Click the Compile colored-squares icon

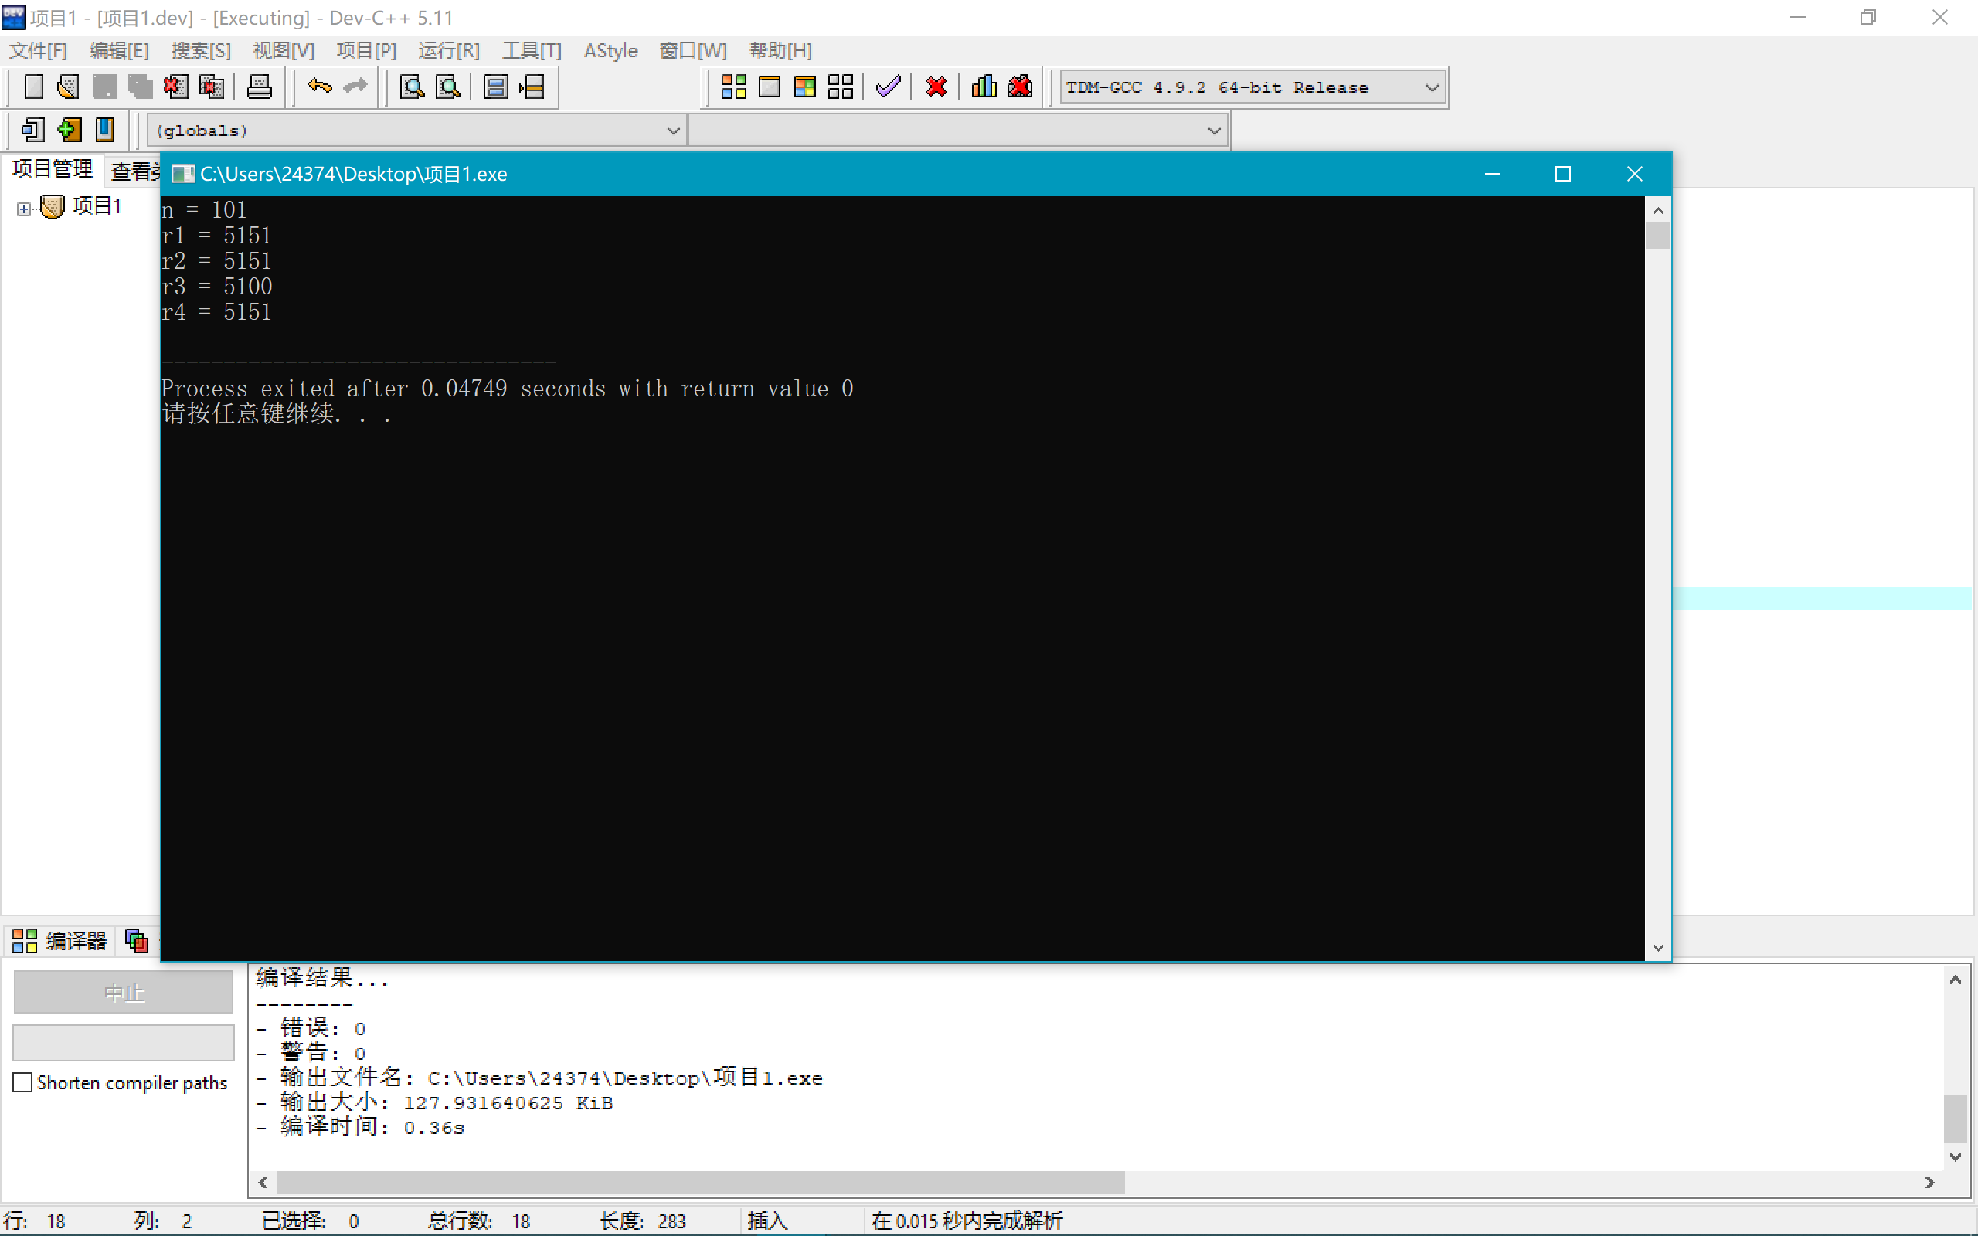tap(733, 87)
